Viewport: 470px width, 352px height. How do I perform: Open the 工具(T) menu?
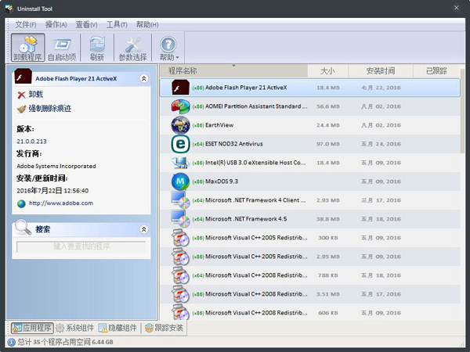pos(117,24)
